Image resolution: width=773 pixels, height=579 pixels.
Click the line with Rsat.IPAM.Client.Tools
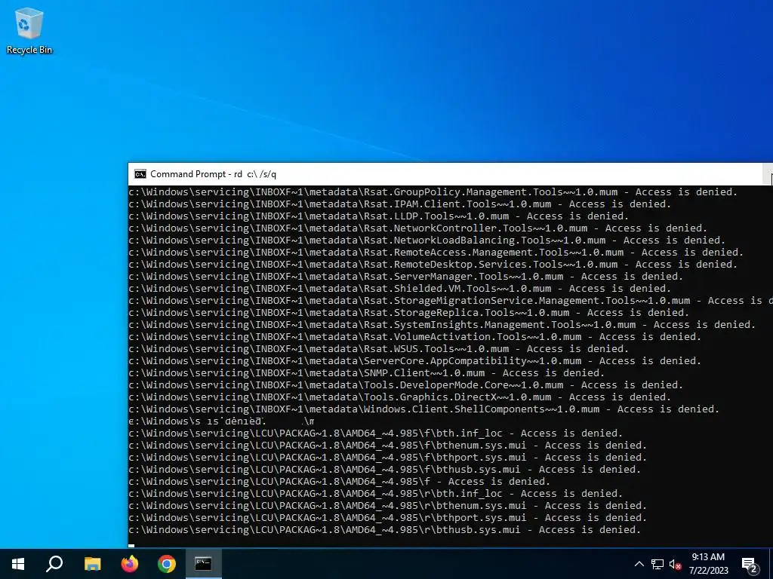[400, 204]
